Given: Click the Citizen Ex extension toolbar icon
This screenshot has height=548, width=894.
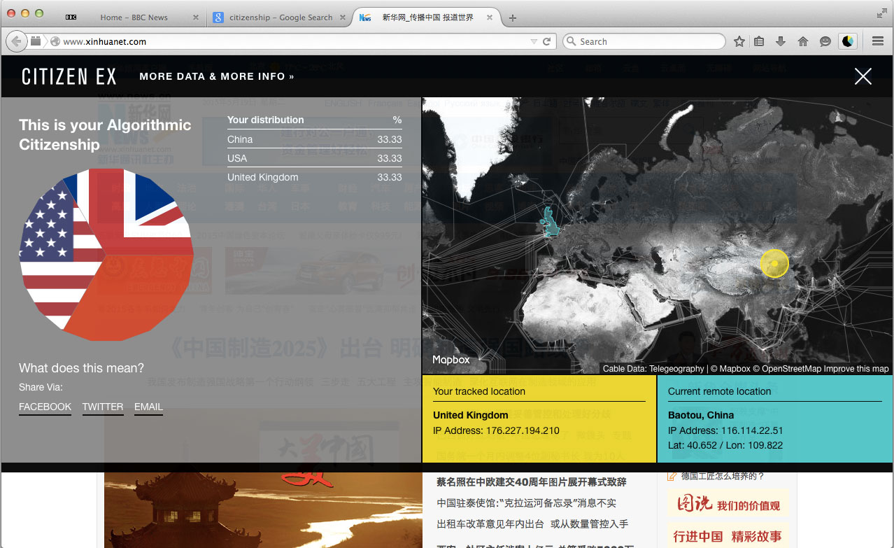Looking at the screenshot, I should point(847,41).
